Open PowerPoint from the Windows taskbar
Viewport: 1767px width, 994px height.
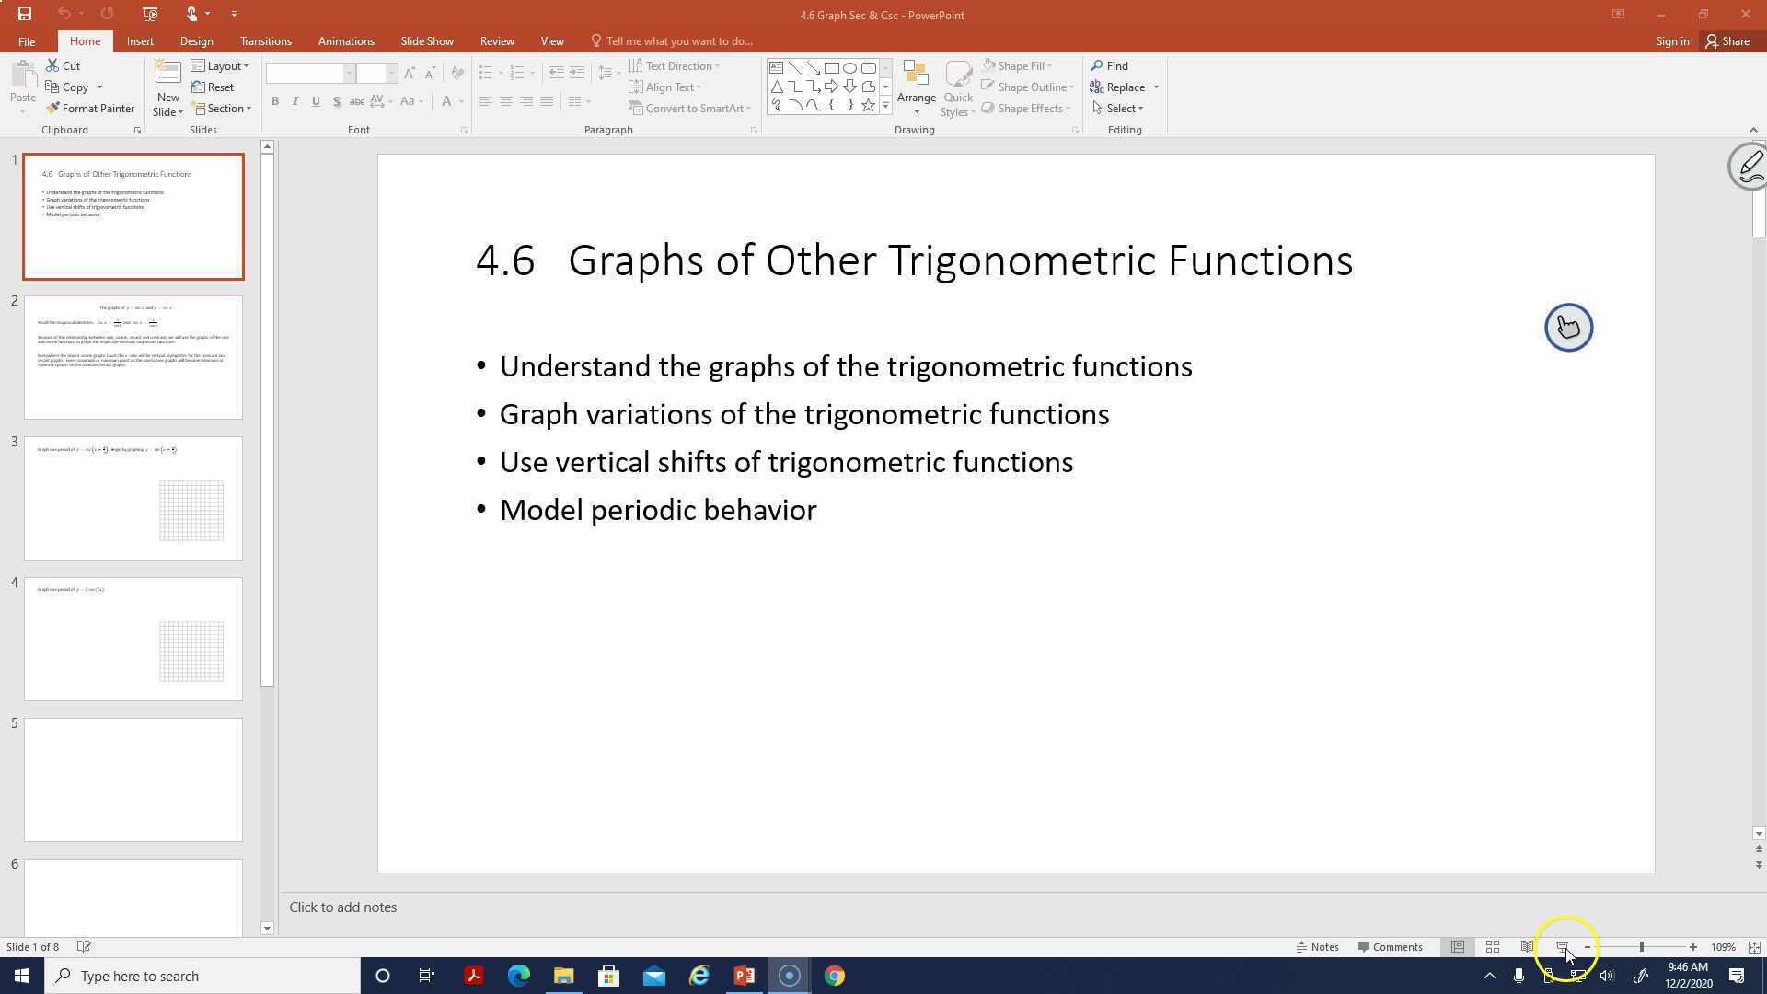point(744,976)
